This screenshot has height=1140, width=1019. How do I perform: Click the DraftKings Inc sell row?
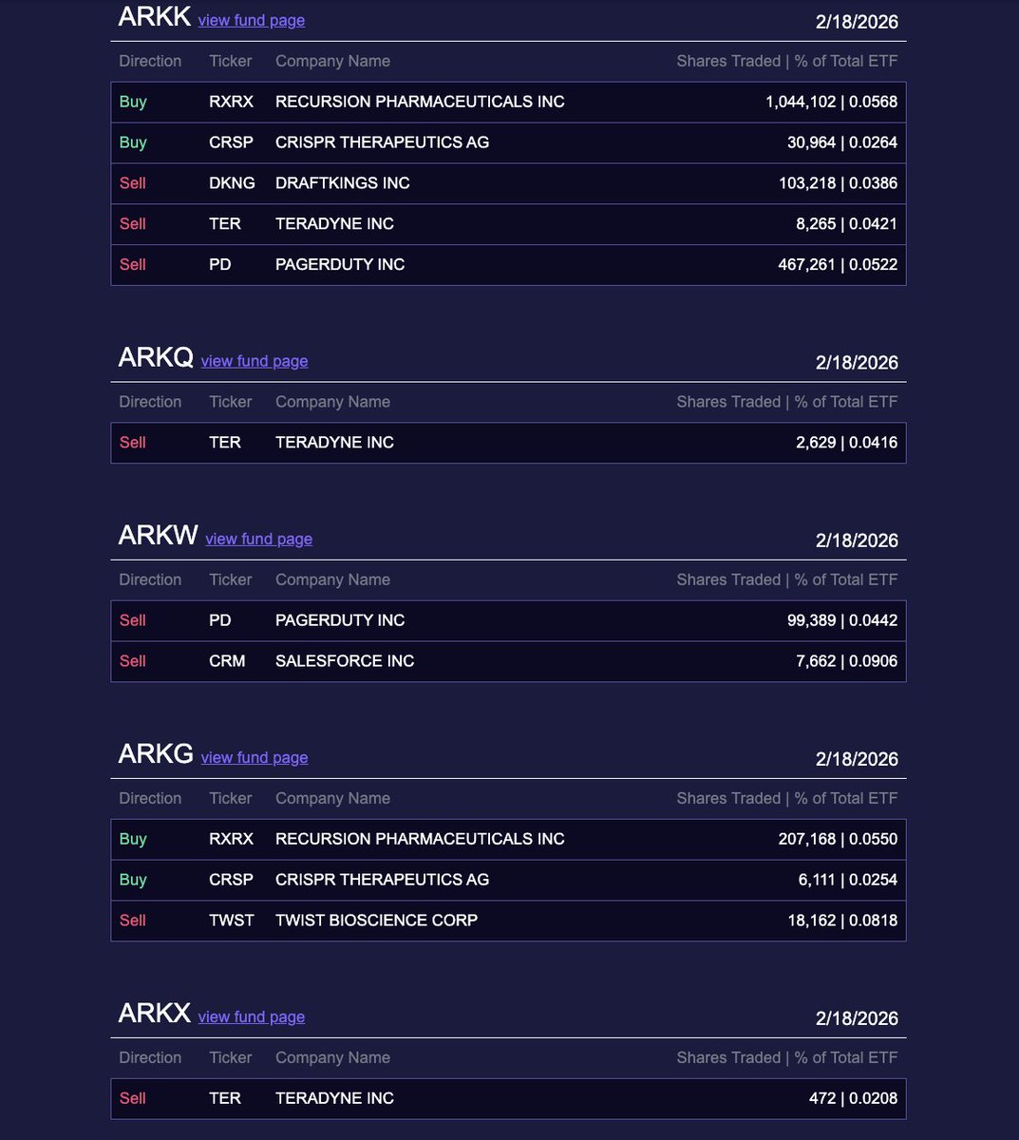[508, 183]
